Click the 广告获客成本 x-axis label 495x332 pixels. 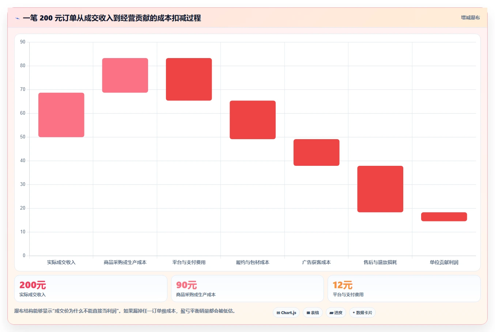click(x=317, y=262)
